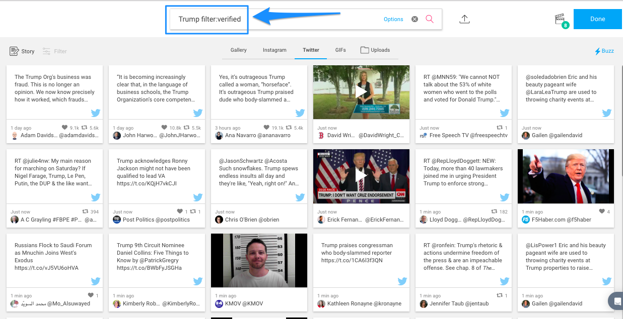Screen dimensions: 623x319
Task: Click retweet icon showing 394
Action: [86, 211]
